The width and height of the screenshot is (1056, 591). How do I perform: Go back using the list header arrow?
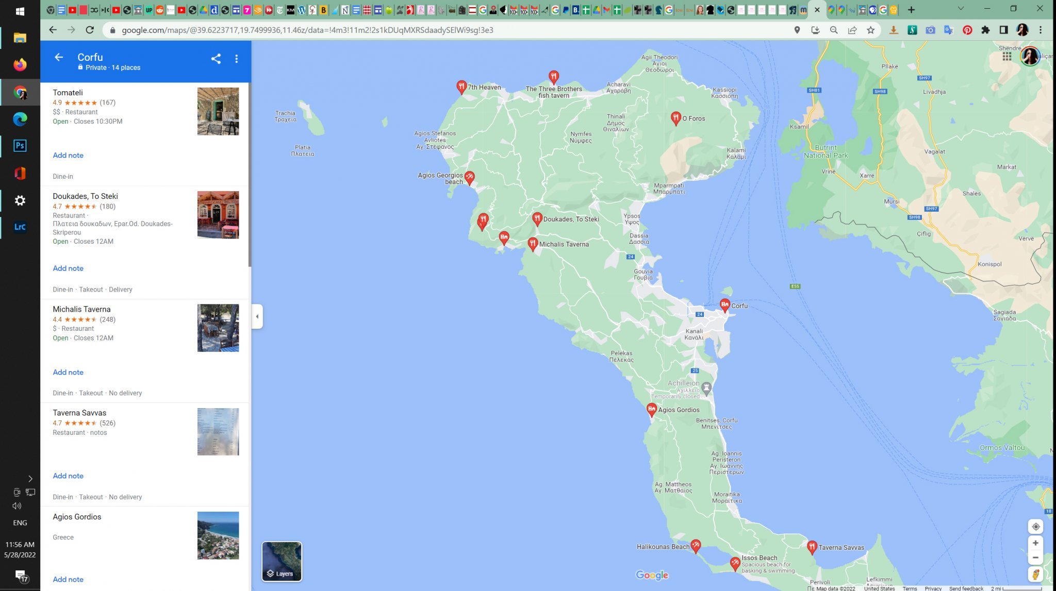59,57
